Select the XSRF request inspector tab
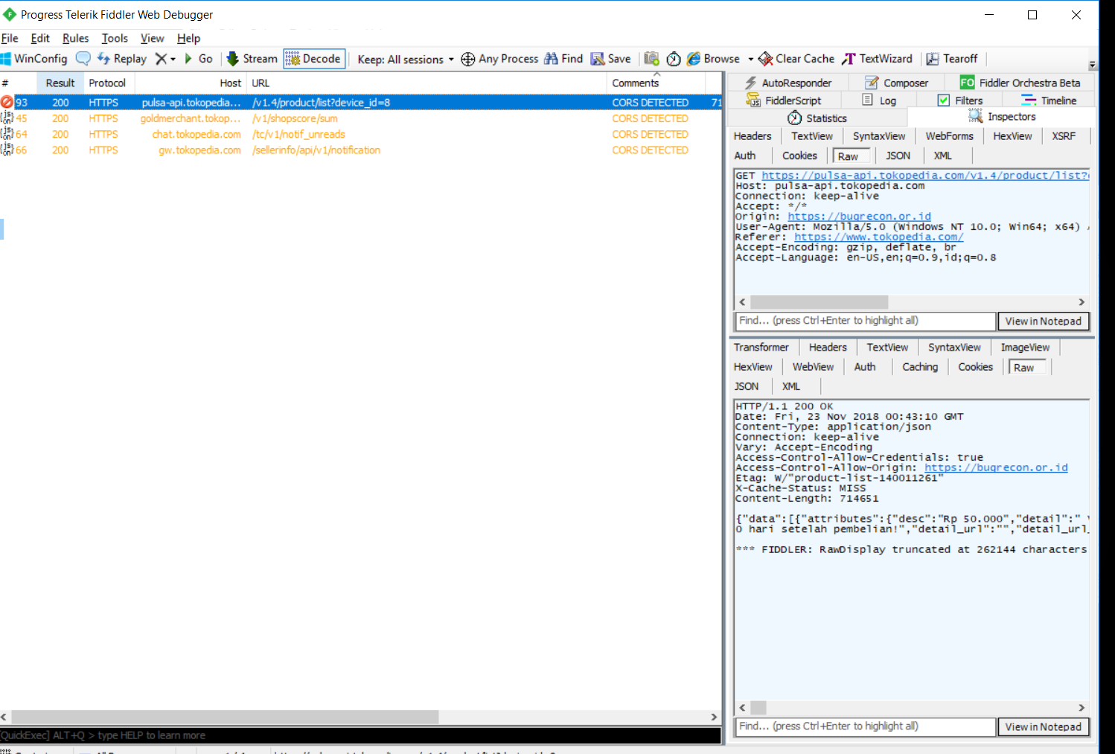 click(x=1064, y=136)
